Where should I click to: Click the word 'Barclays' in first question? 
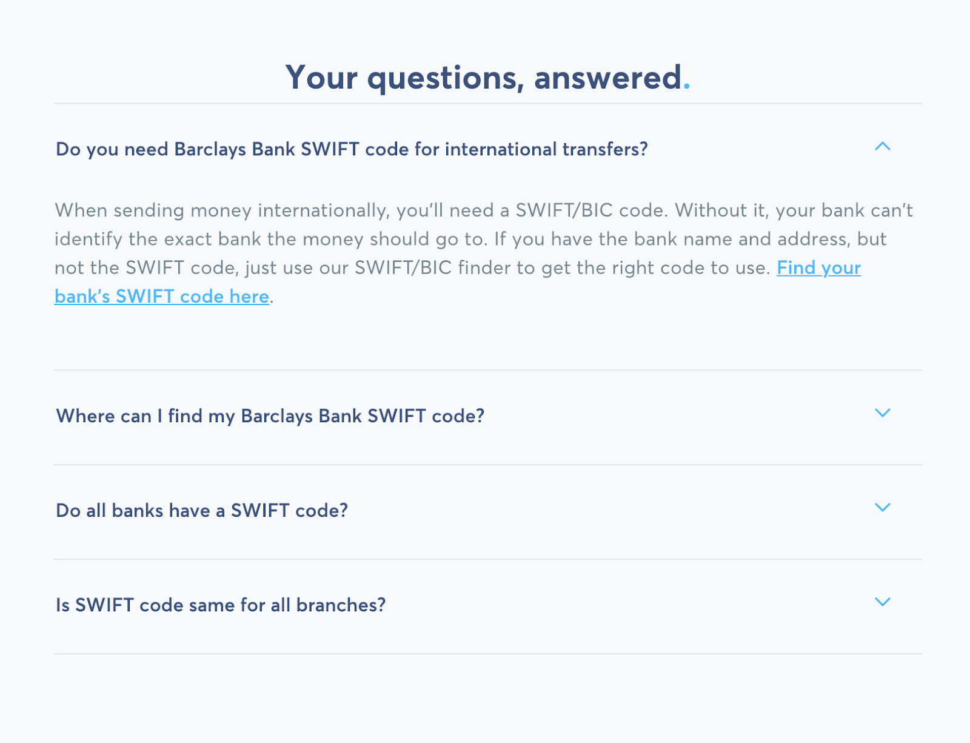[210, 149]
